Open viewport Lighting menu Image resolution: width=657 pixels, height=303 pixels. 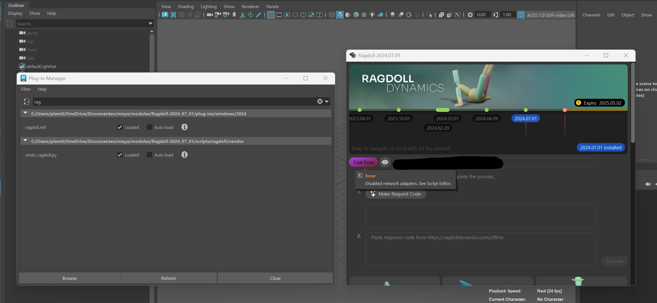(209, 6)
